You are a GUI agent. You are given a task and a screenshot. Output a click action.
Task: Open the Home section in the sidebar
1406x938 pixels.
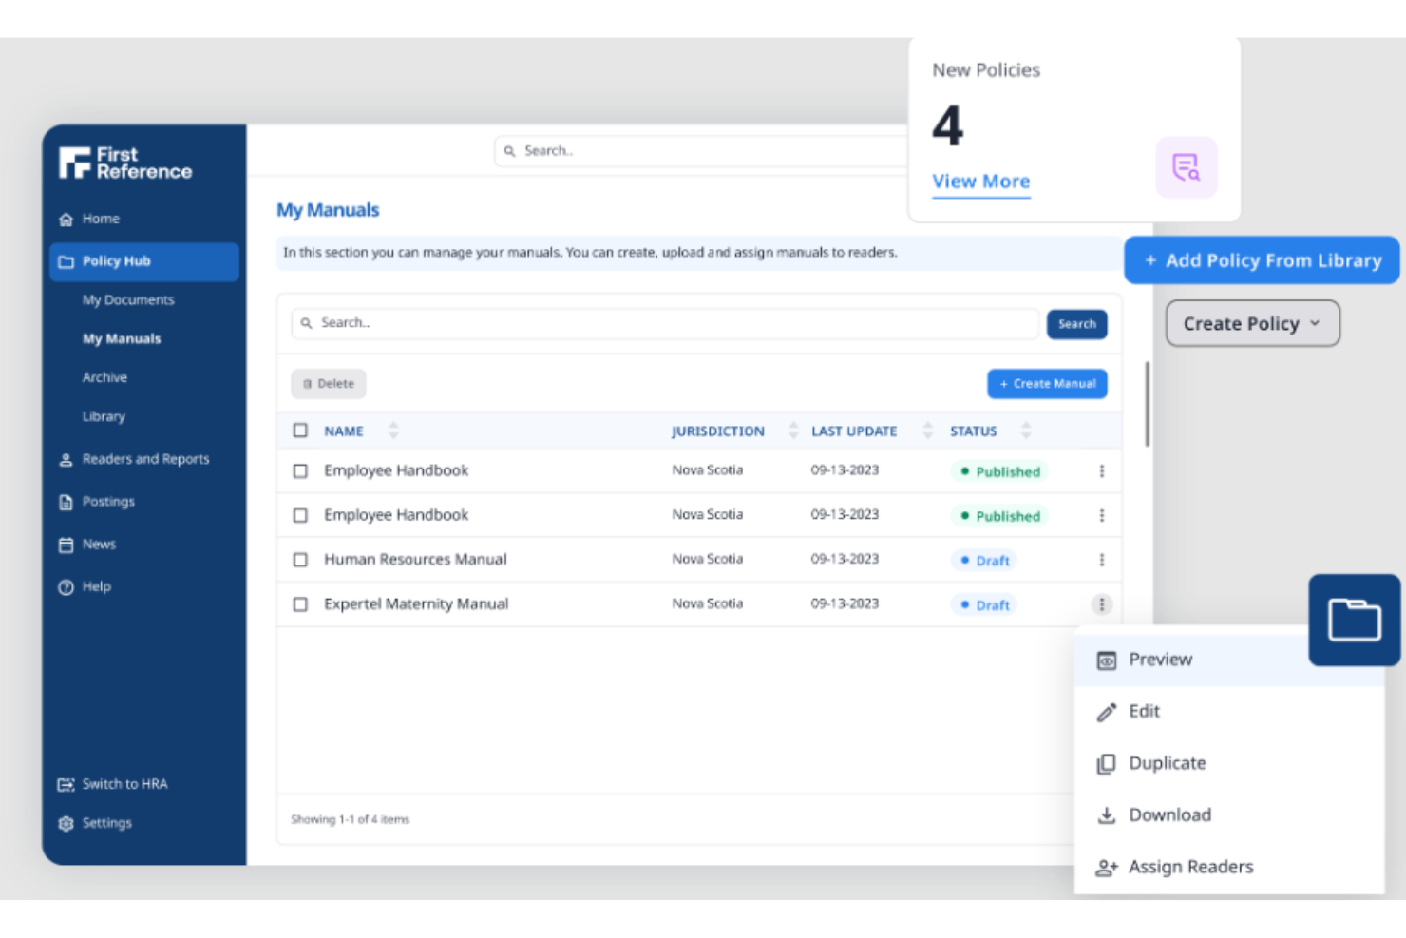click(x=66, y=219)
